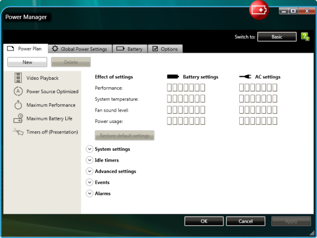Viewport: 317px width, 238px height.
Task: Click the battery Performance level bar
Action: [x=186, y=88]
